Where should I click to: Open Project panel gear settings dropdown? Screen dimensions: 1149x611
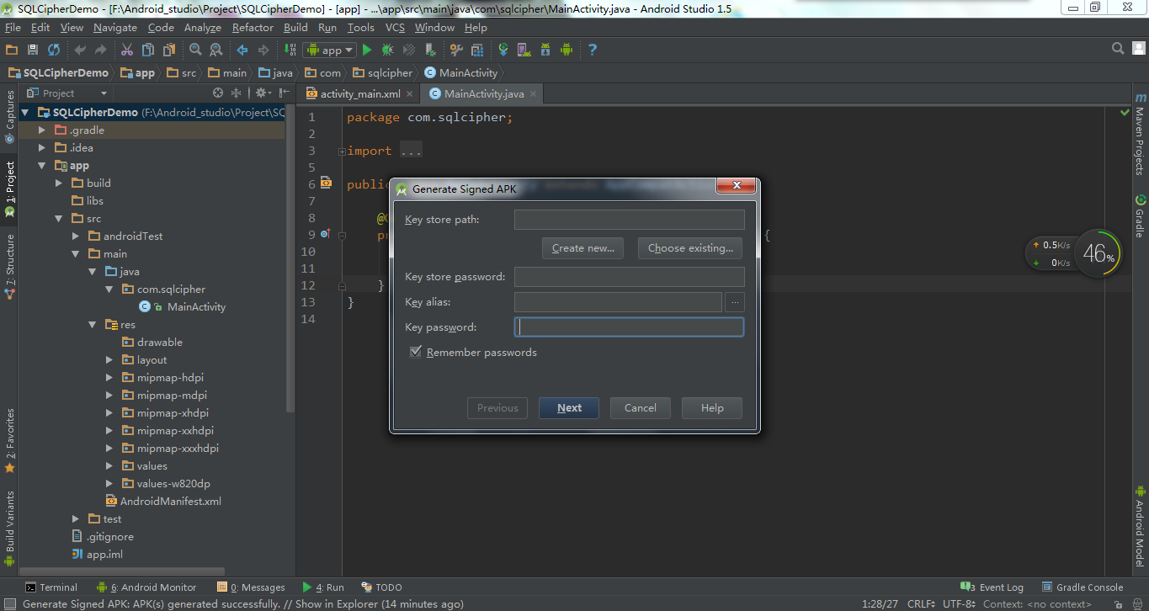point(264,93)
